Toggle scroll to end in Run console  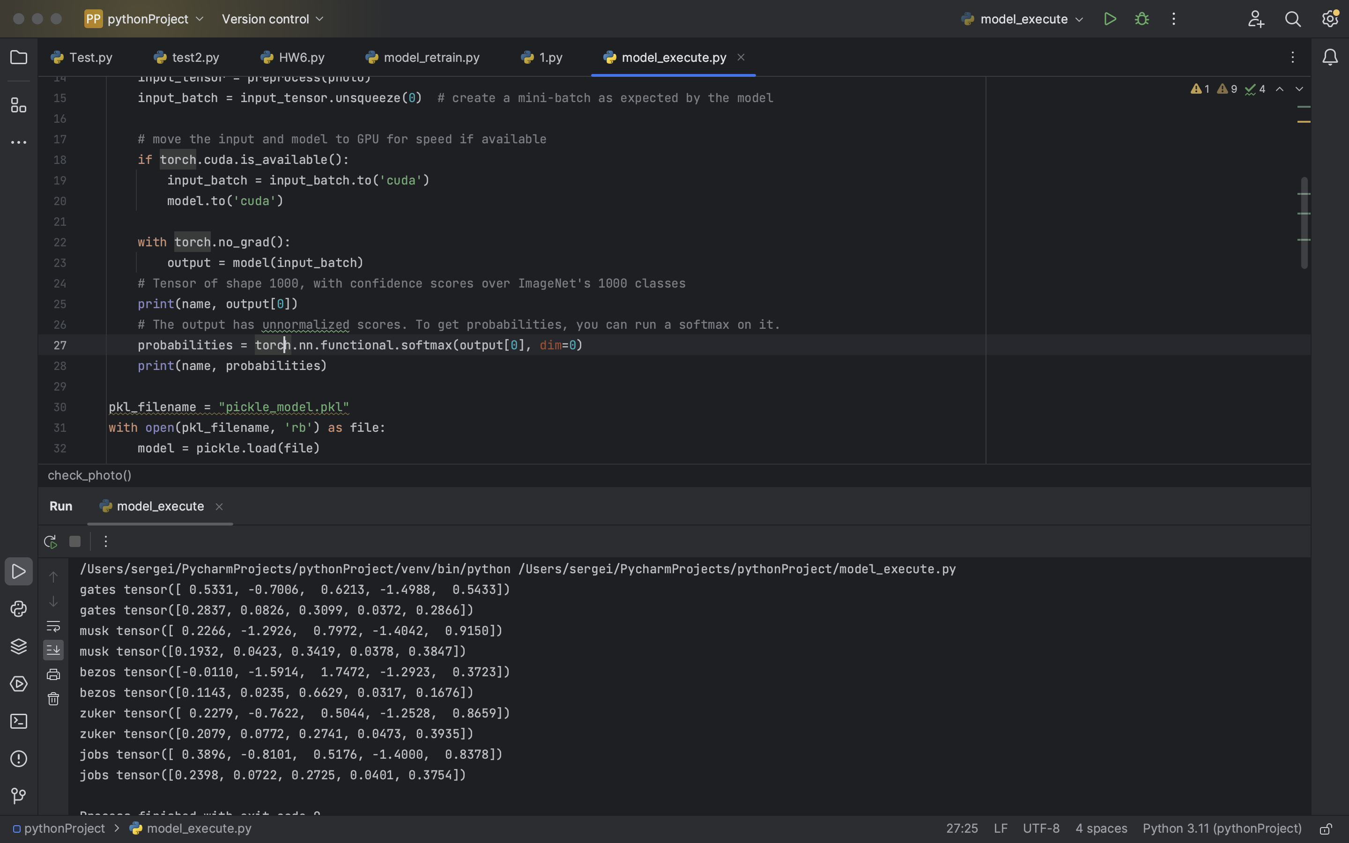point(53,650)
